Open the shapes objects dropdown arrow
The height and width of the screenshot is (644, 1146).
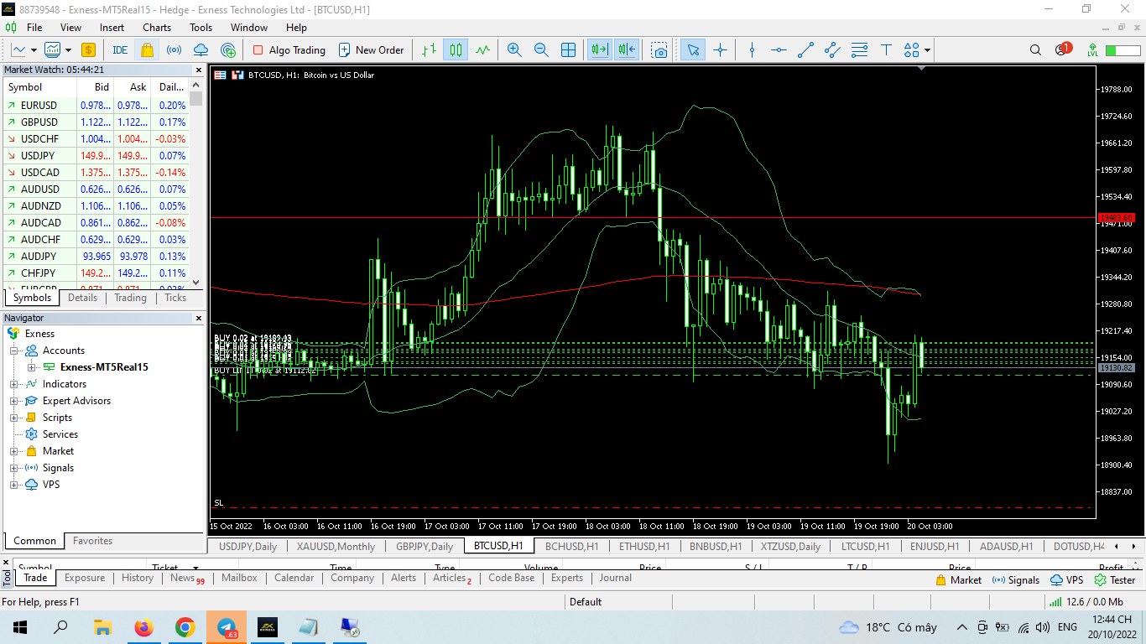coord(927,50)
